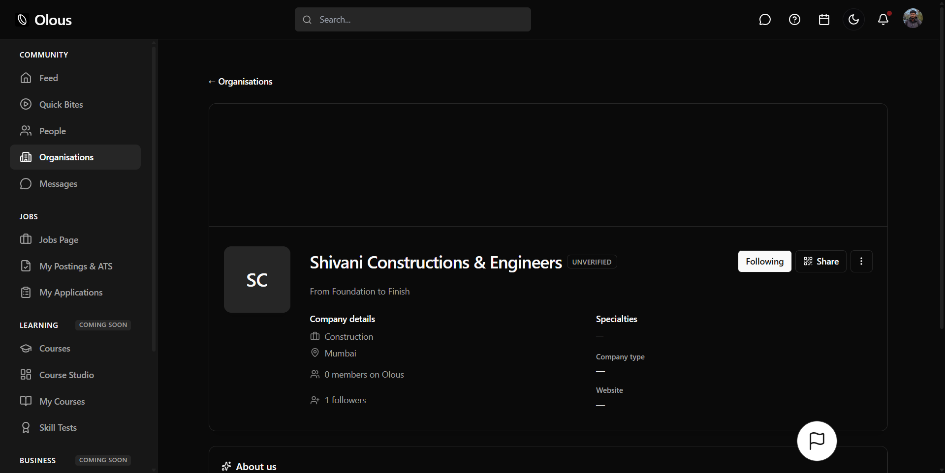Open notifications bell icon
The height and width of the screenshot is (473, 945).
pyautogui.click(x=883, y=20)
